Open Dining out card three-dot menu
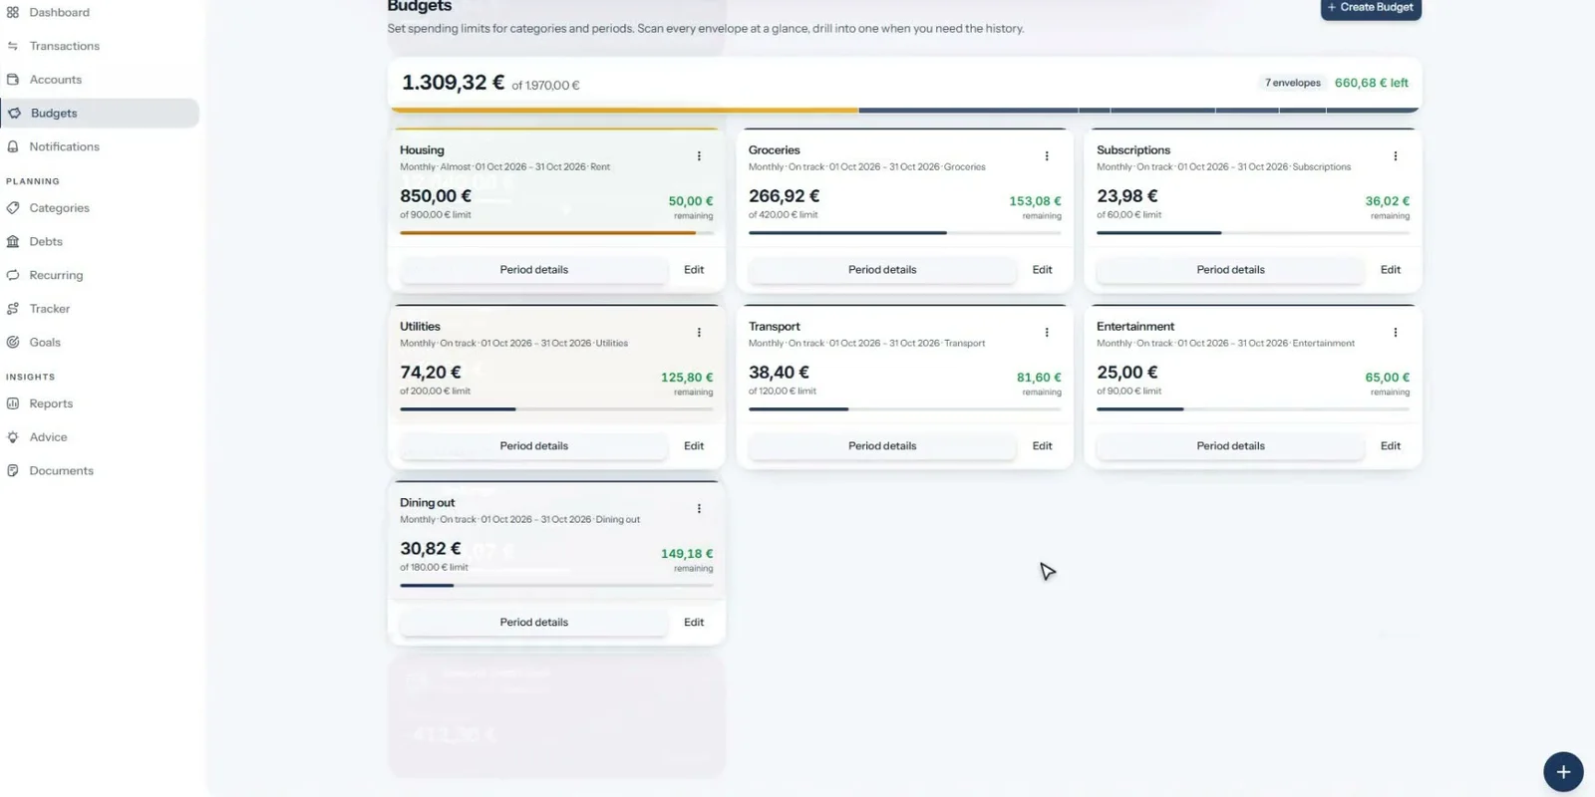Image resolution: width=1595 pixels, height=797 pixels. point(699,509)
